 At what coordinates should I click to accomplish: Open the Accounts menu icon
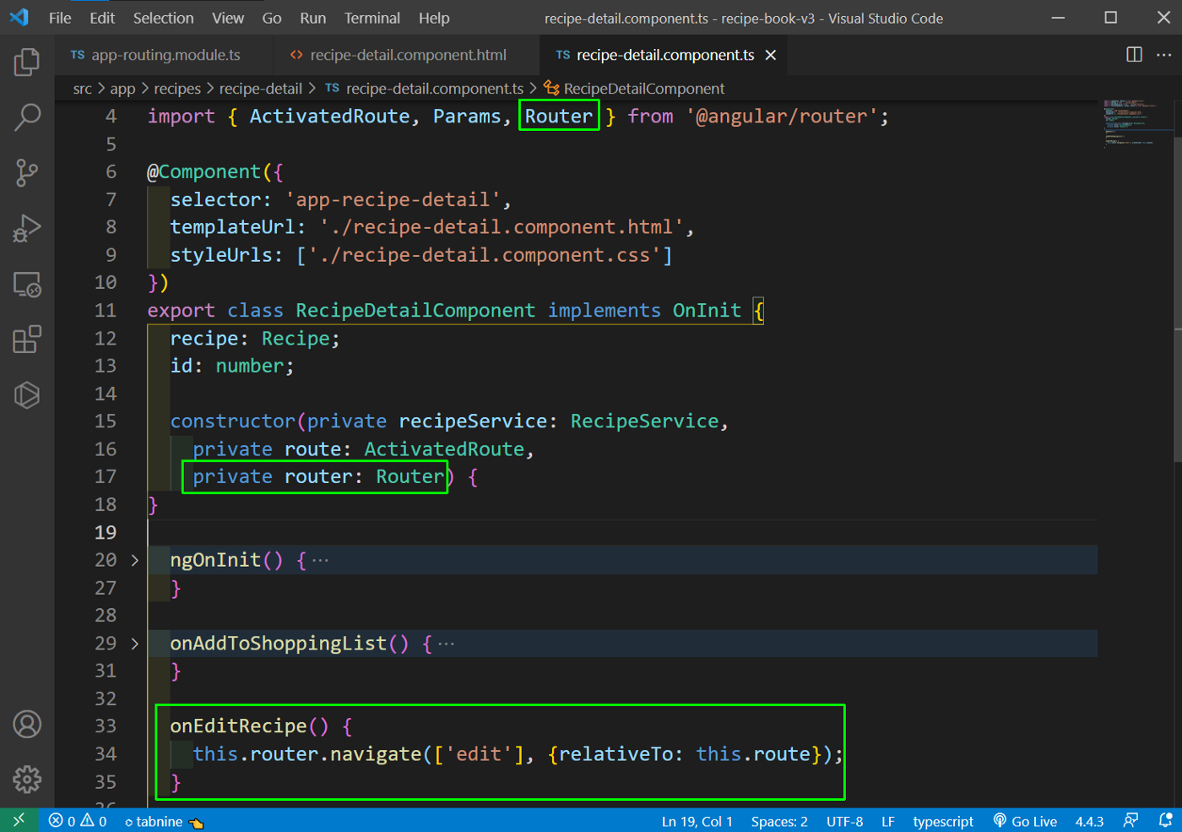click(27, 725)
